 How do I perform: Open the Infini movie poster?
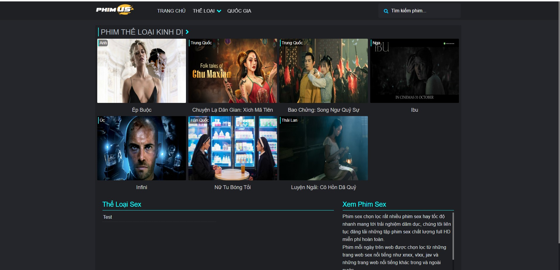[x=141, y=148]
